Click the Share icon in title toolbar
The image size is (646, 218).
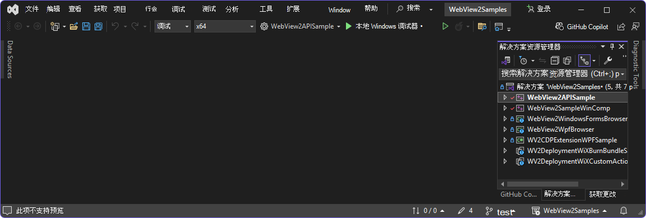coord(621,26)
